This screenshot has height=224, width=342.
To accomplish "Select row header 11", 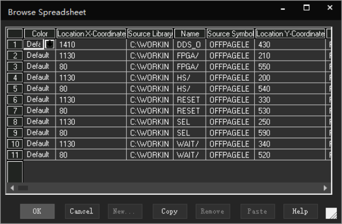I will (15, 155).
